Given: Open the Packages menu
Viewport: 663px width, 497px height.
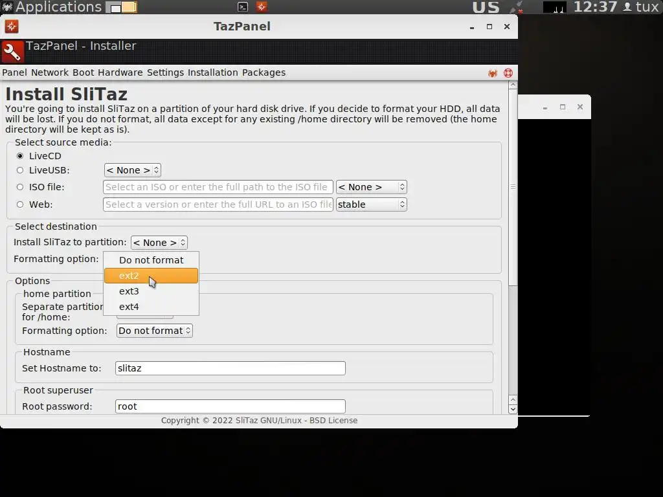Looking at the screenshot, I should point(264,72).
